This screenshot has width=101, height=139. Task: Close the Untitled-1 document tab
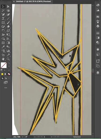(14, 2)
